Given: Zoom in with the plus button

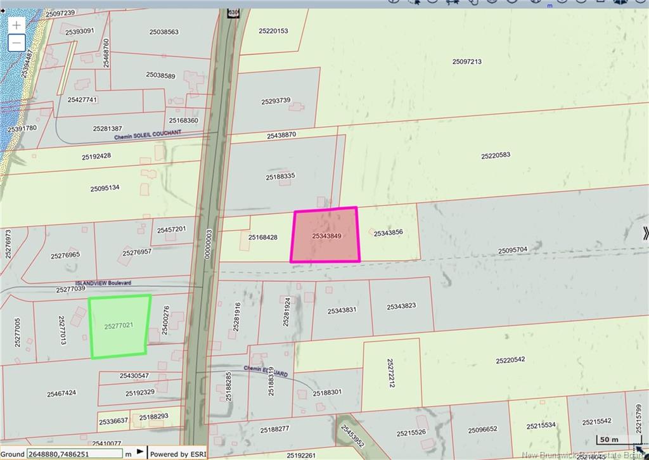Looking at the screenshot, I should tap(16, 25).
